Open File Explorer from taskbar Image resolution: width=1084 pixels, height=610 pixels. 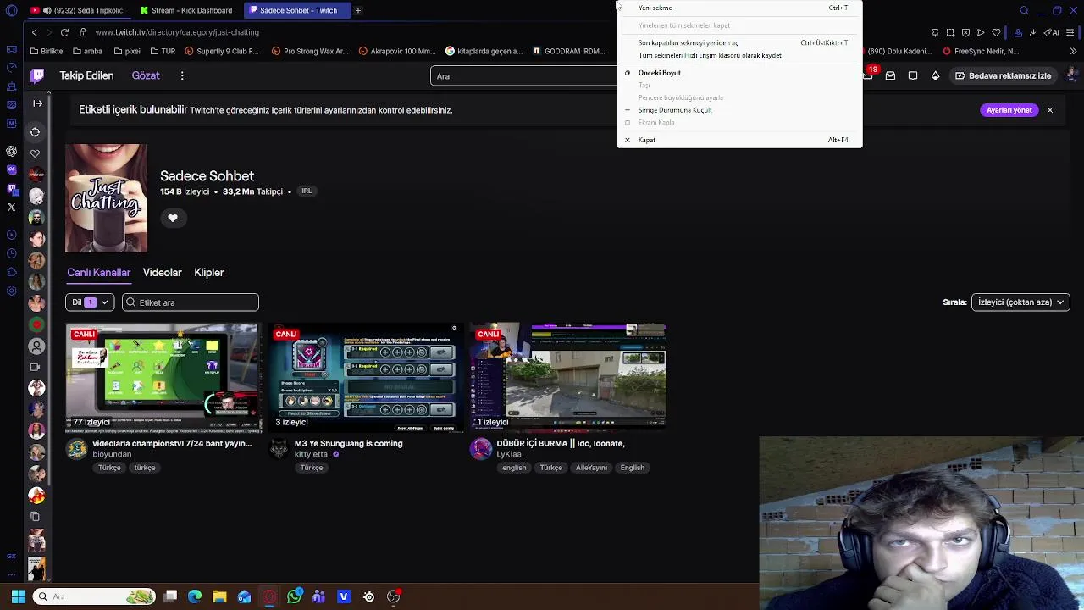point(219,596)
